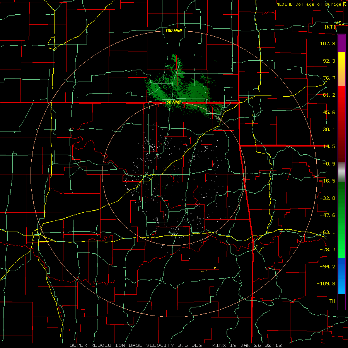Screen dimensions: 348x348
Task: Click the VEL legend title
Action: [340, 23]
